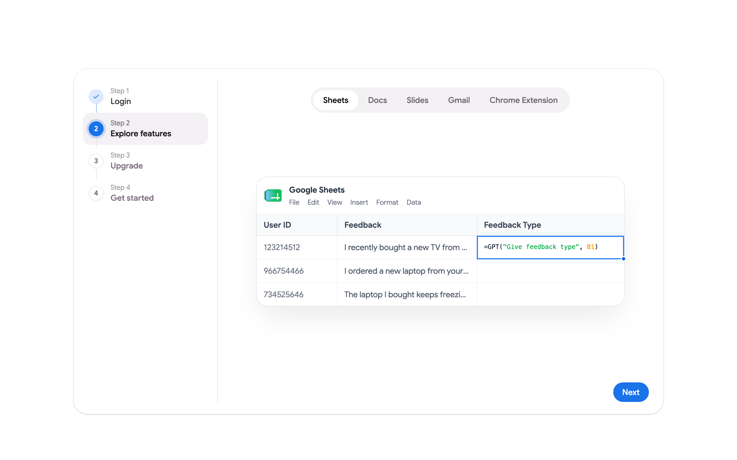Open the File menu in Google Sheets
The image size is (737, 460).
pos(294,202)
